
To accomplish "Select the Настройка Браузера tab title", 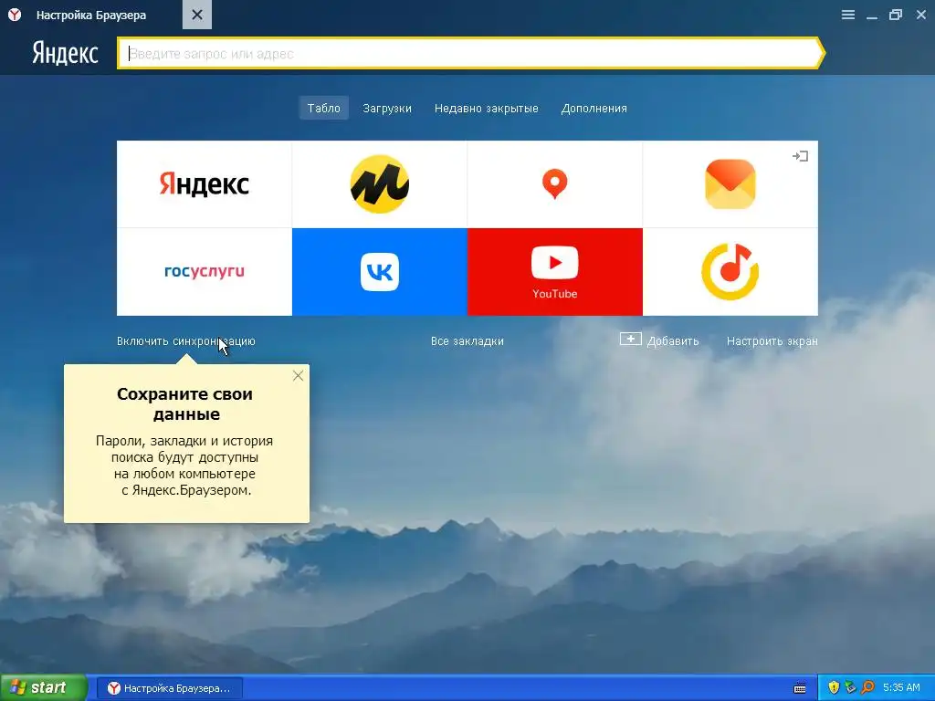I will pyautogui.click(x=91, y=15).
